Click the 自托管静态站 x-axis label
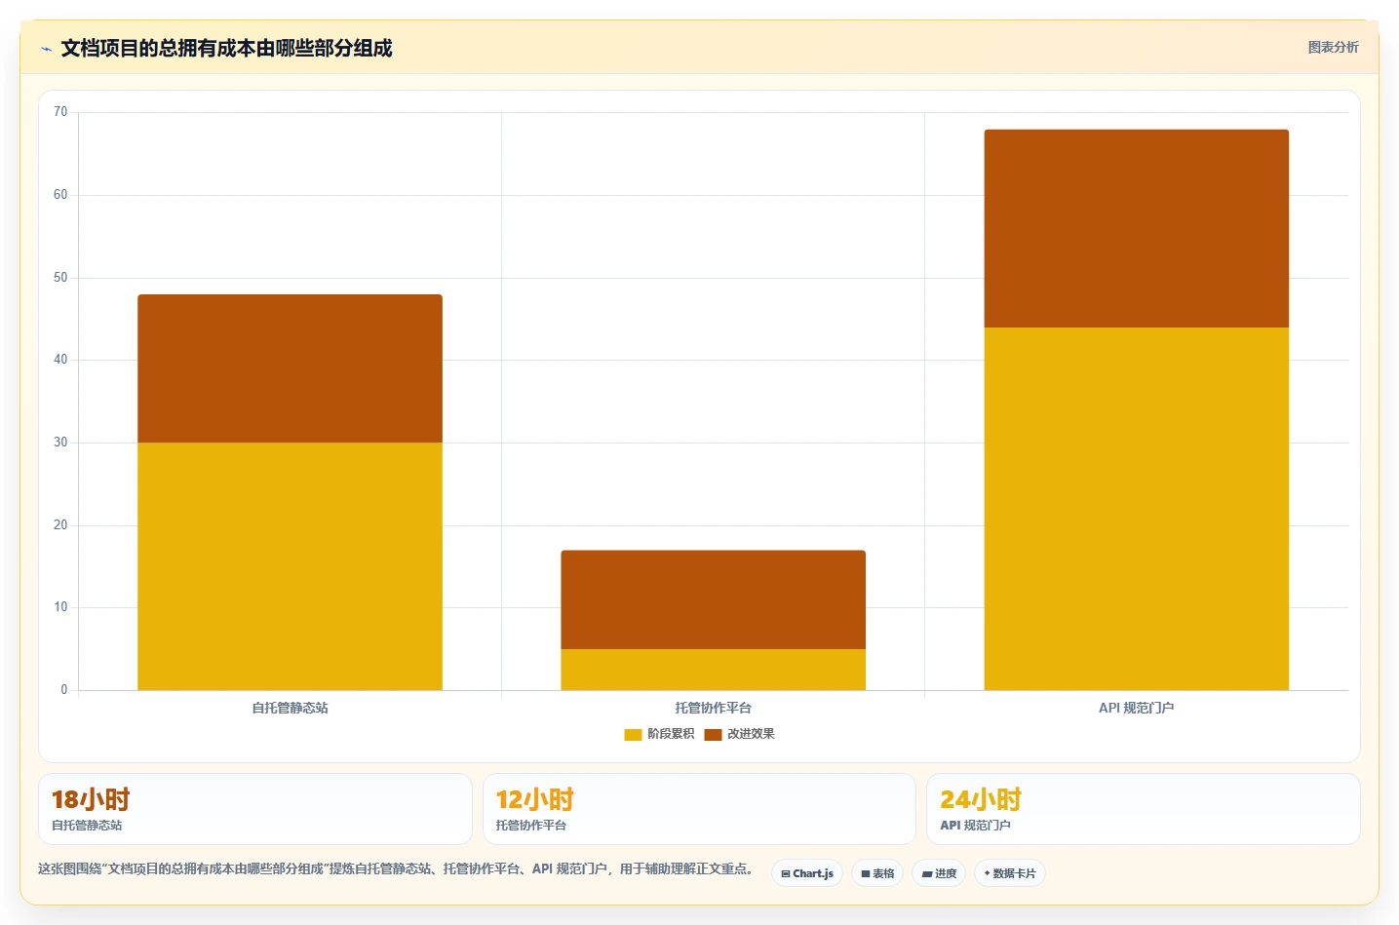This screenshot has height=925, width=1399. click(x=290, y=708)
